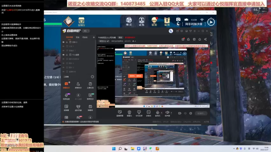Collapse the 工具箱 toolbox section
The height and width of the screenshot is (152, 271).
92,77
